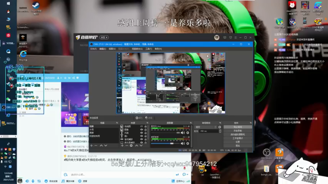Click the 退出 button in OBS
Screen dimensions: 328x184
[238, 146]
